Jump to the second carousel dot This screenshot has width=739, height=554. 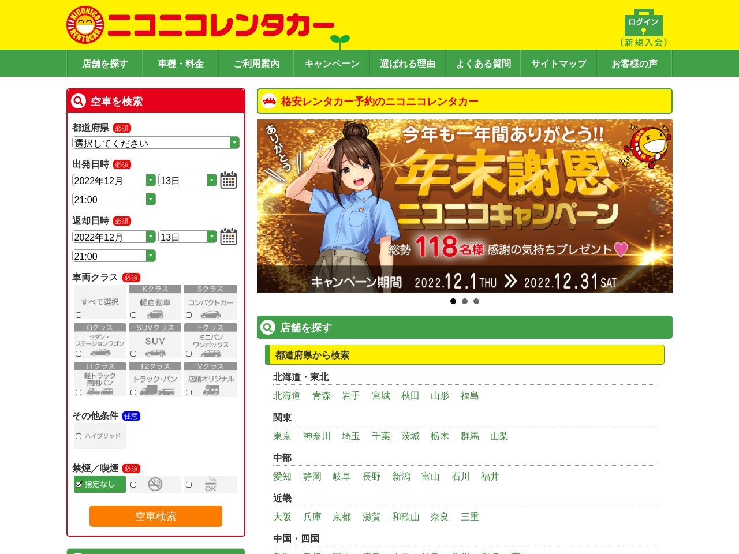pyautogui.click(x=465, y=301)
